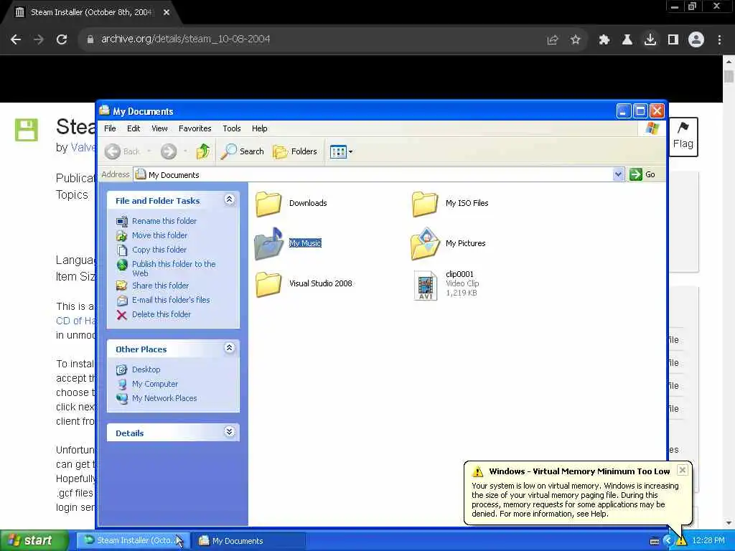The width and height of the screenshot is (735, 551).
Task: Open Search in My Documents toolbar
Action: coord(243,151)
